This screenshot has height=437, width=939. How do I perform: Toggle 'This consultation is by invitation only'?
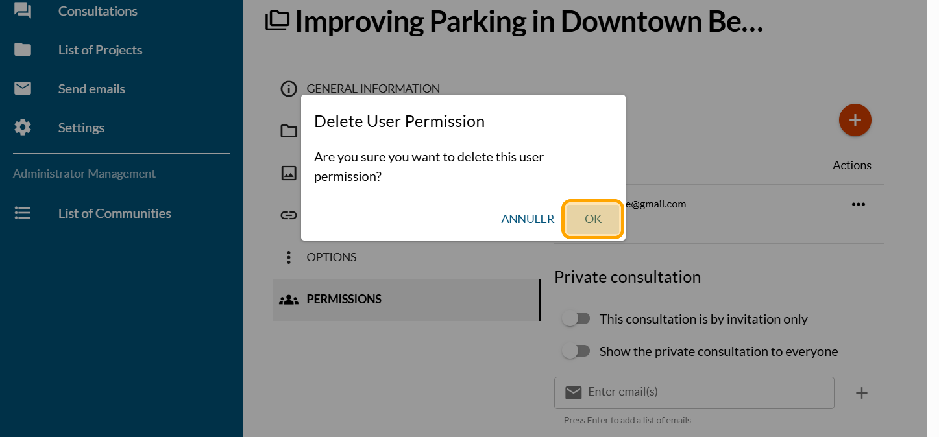pyautogui.click(x=576, y=319)
